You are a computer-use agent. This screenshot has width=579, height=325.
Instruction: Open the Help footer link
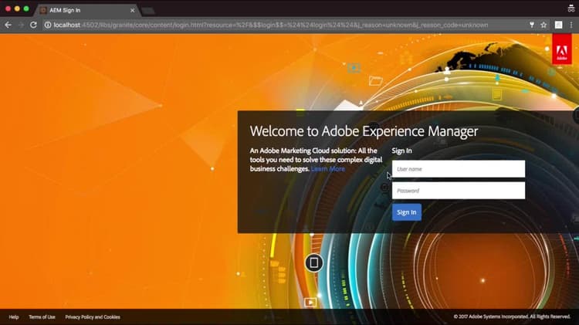(14, 317)
